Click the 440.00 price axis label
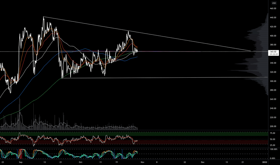The image size is (280, 165). click(273, 17)
